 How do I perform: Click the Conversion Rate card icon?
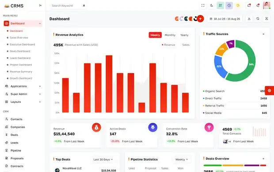[209, 128]
